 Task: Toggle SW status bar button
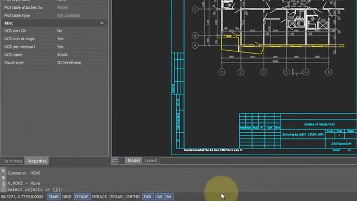tap(160, 197)
